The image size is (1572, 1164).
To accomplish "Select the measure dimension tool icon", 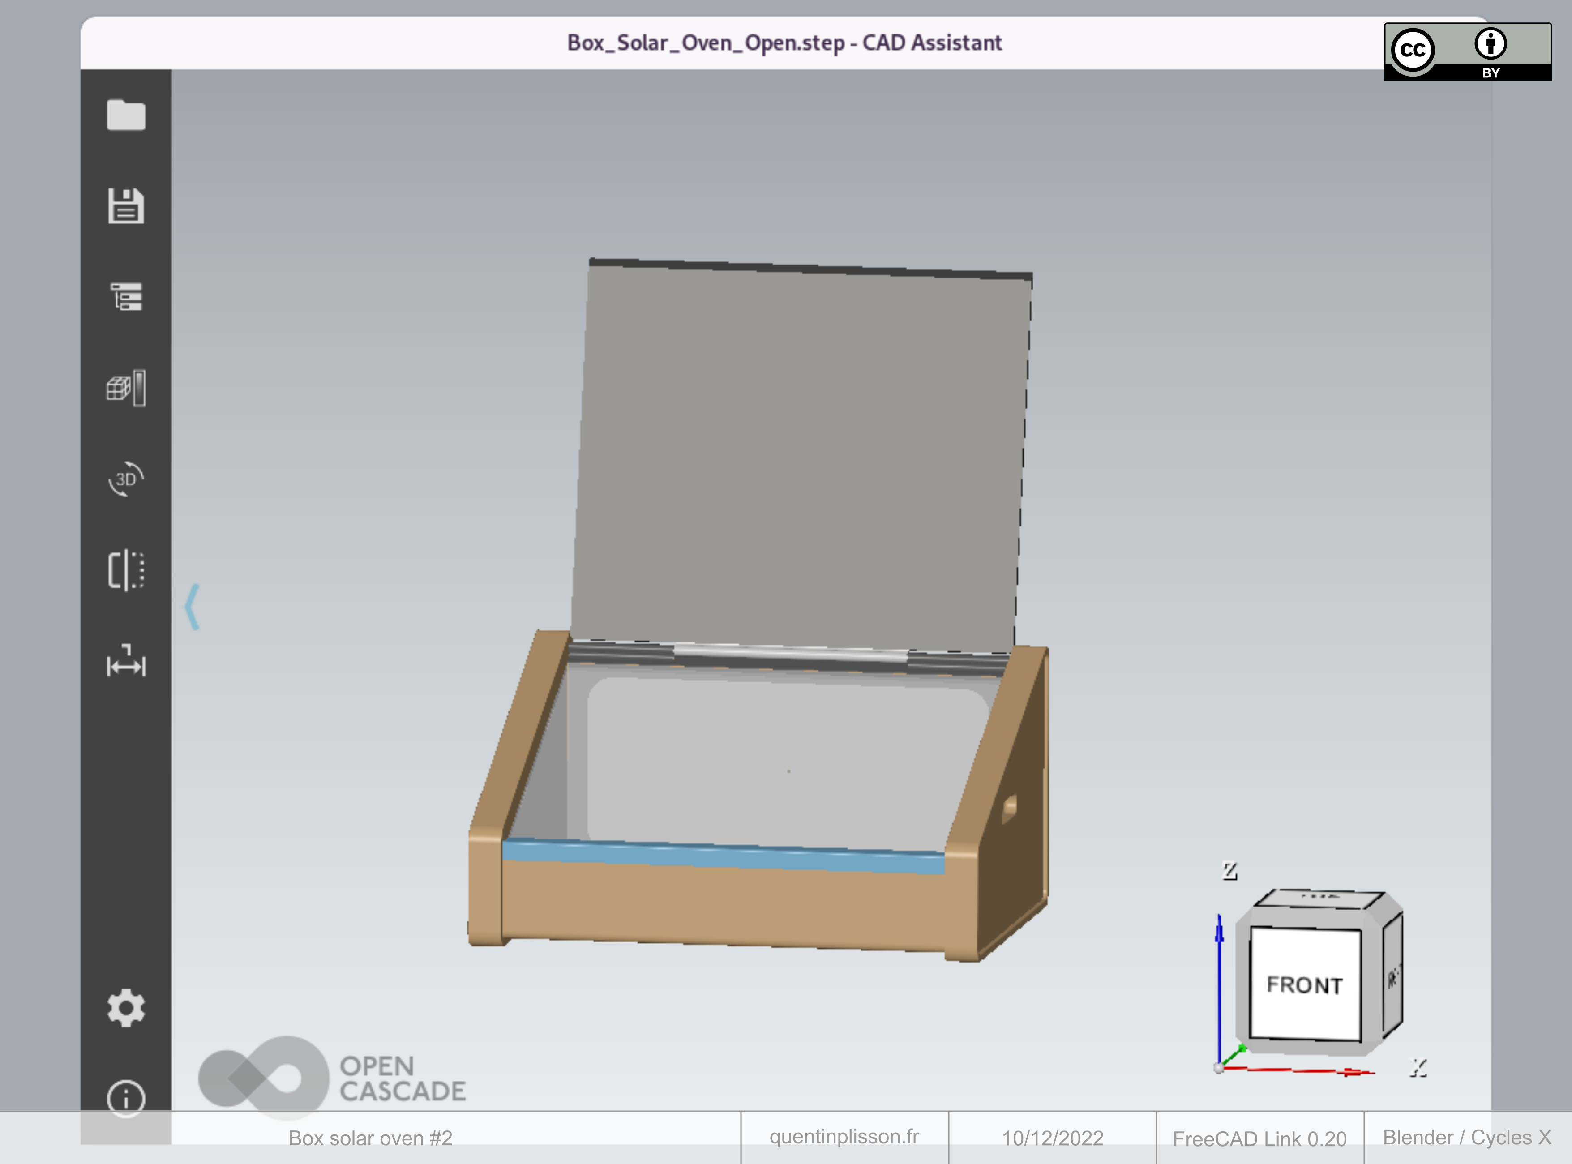I will pyautogui.click(x=126, y=661).
